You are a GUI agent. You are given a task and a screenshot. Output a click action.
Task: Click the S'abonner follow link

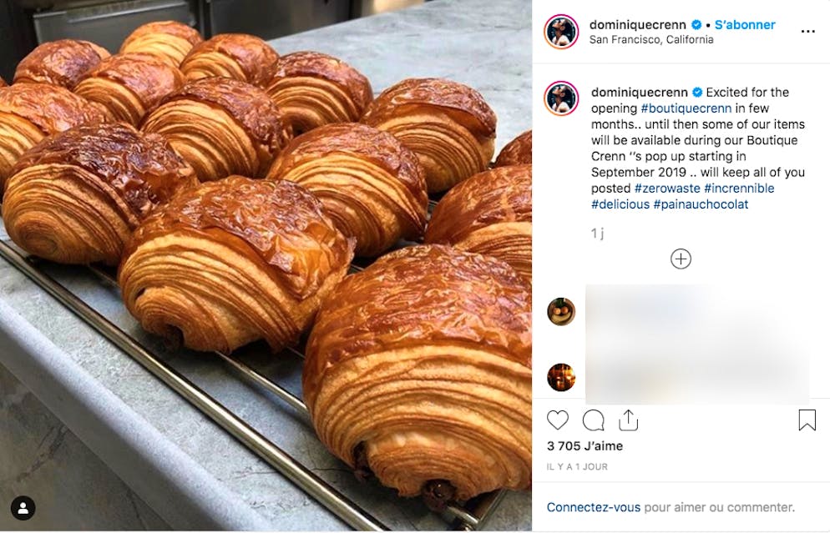coord(745,25)
